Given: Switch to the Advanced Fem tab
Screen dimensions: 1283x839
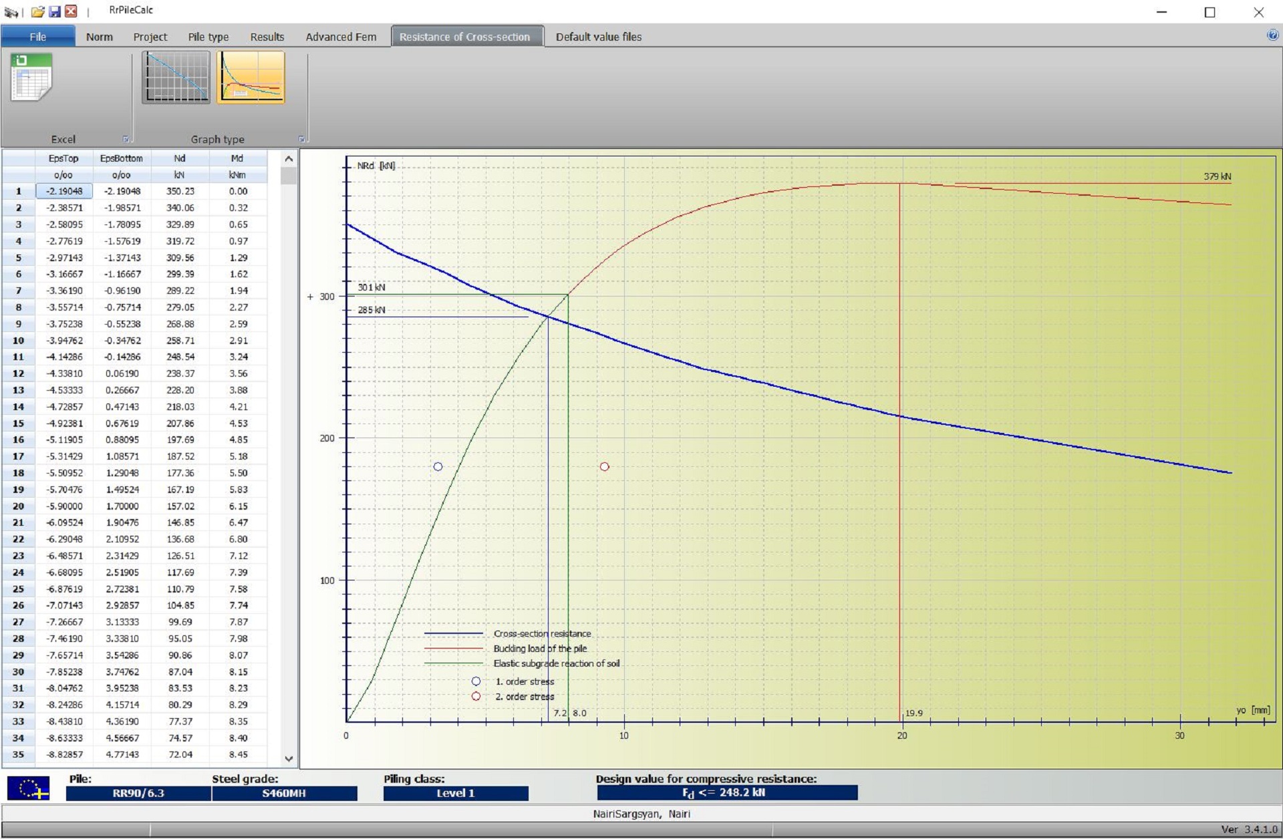Looking at the screenshot, I should point(341,37).
